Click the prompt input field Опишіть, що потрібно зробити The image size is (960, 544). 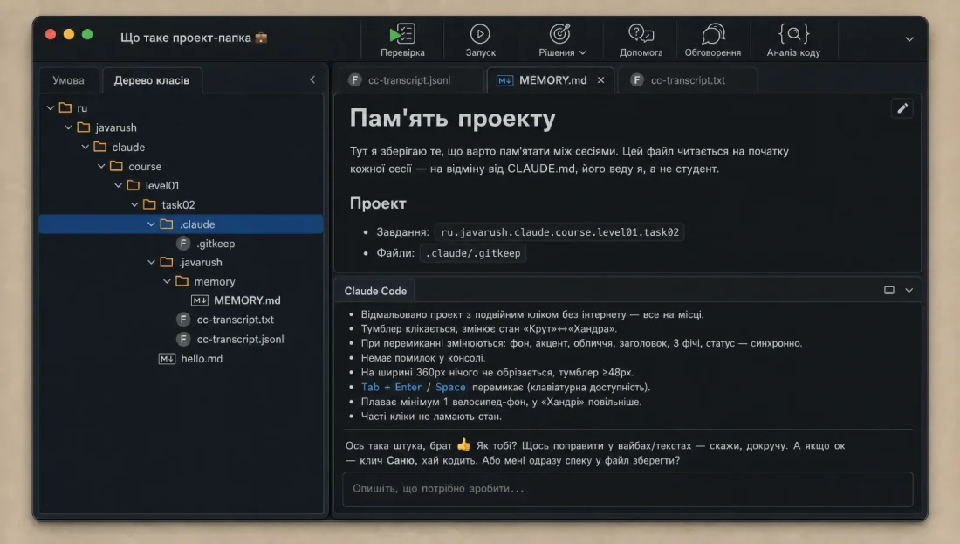pos(627,489)
